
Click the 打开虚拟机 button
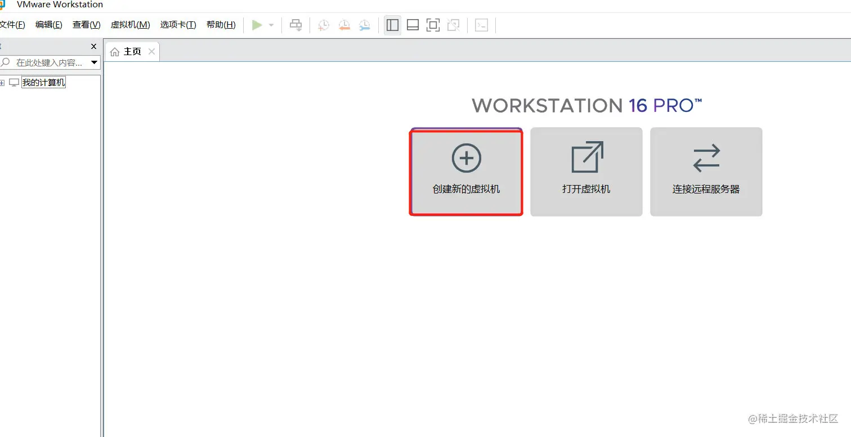coord(586,172)
